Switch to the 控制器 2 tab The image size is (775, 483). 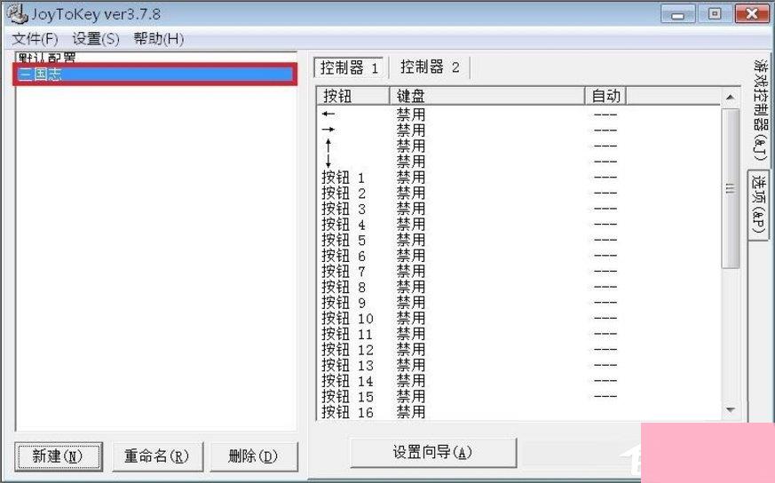[430, 67]
